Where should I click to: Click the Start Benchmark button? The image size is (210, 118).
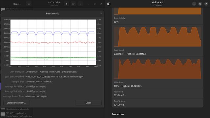[x=16, y=103]
